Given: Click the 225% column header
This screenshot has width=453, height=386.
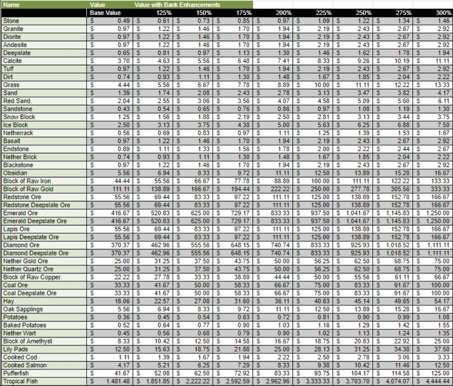Looking at the screenshot, I should point(313,13).
